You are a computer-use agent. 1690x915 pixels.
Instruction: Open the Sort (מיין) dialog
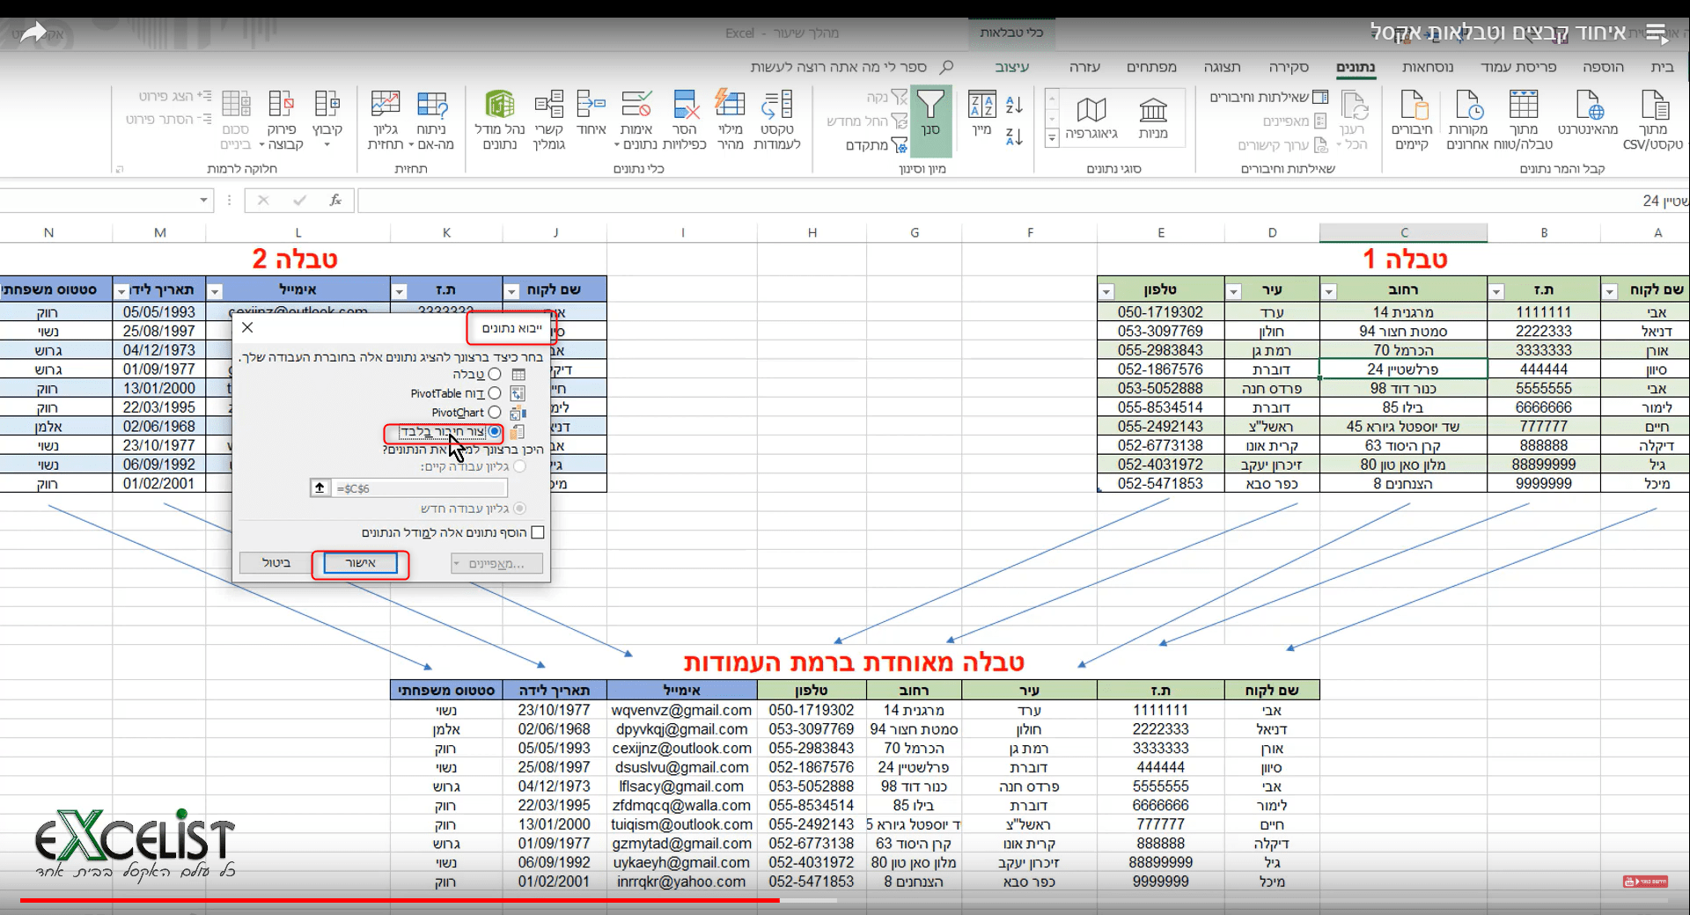(x=981, y=113)
